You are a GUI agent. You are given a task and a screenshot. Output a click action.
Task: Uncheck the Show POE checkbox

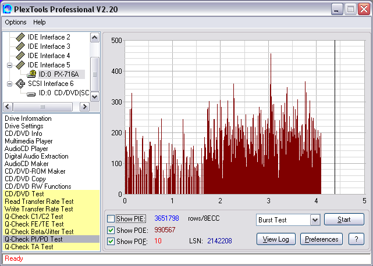point(111,230)
